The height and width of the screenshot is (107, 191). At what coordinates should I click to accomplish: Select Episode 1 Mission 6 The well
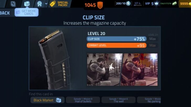[119, 100]
